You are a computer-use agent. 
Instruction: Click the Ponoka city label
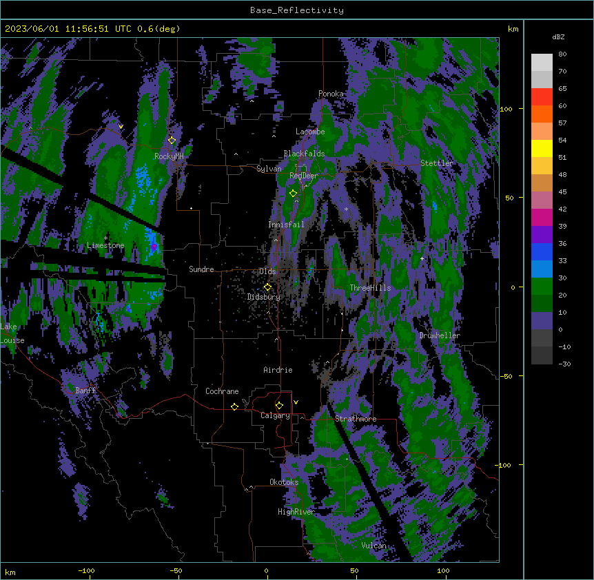(x=331, y=94)
